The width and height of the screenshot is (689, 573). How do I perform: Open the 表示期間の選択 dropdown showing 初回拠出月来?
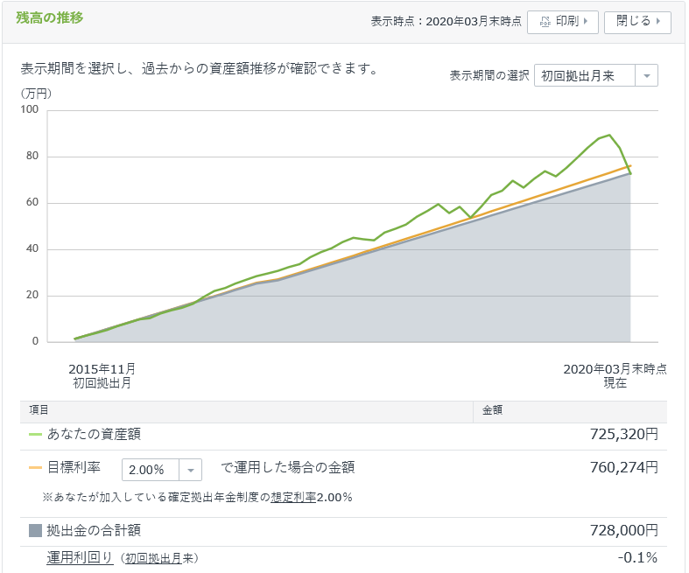[585, 76]
